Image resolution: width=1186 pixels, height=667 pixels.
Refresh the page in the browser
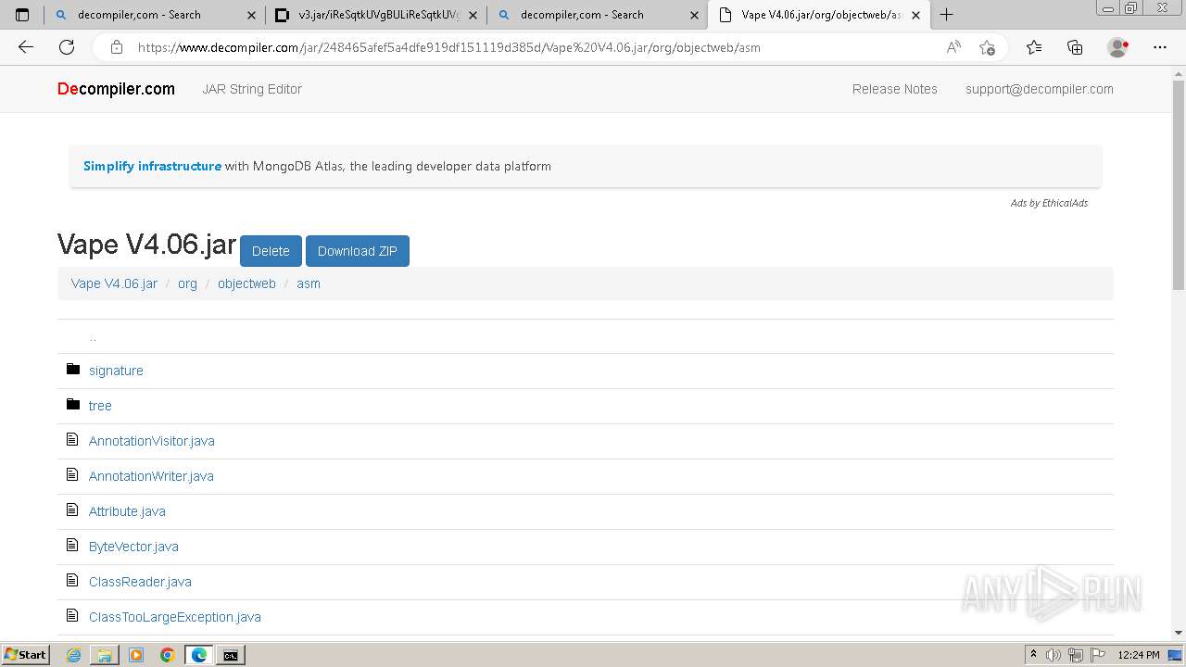(67, 47)
